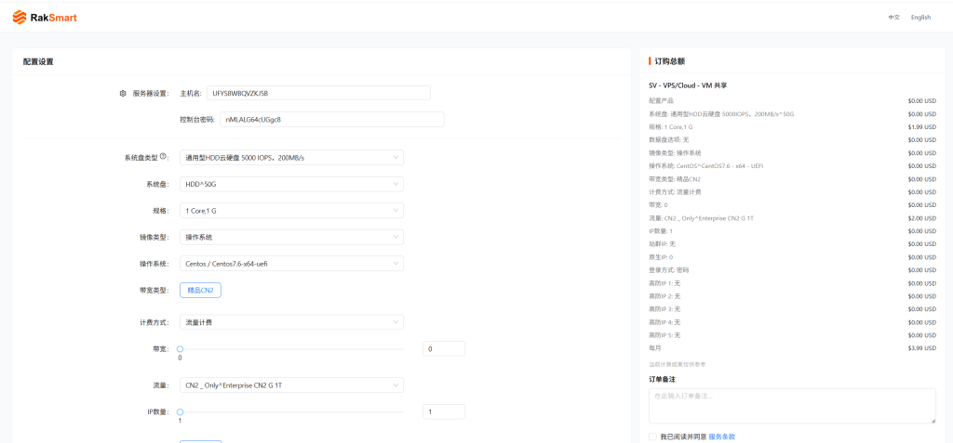Switch language to 中文
This screenshot has width=953, height=443.
(x=893, y=18)
